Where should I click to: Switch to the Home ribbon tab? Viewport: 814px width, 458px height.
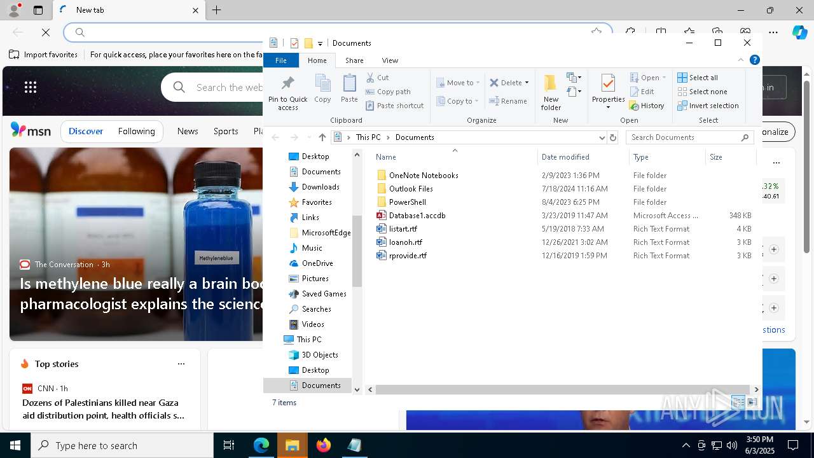(317, 60)
